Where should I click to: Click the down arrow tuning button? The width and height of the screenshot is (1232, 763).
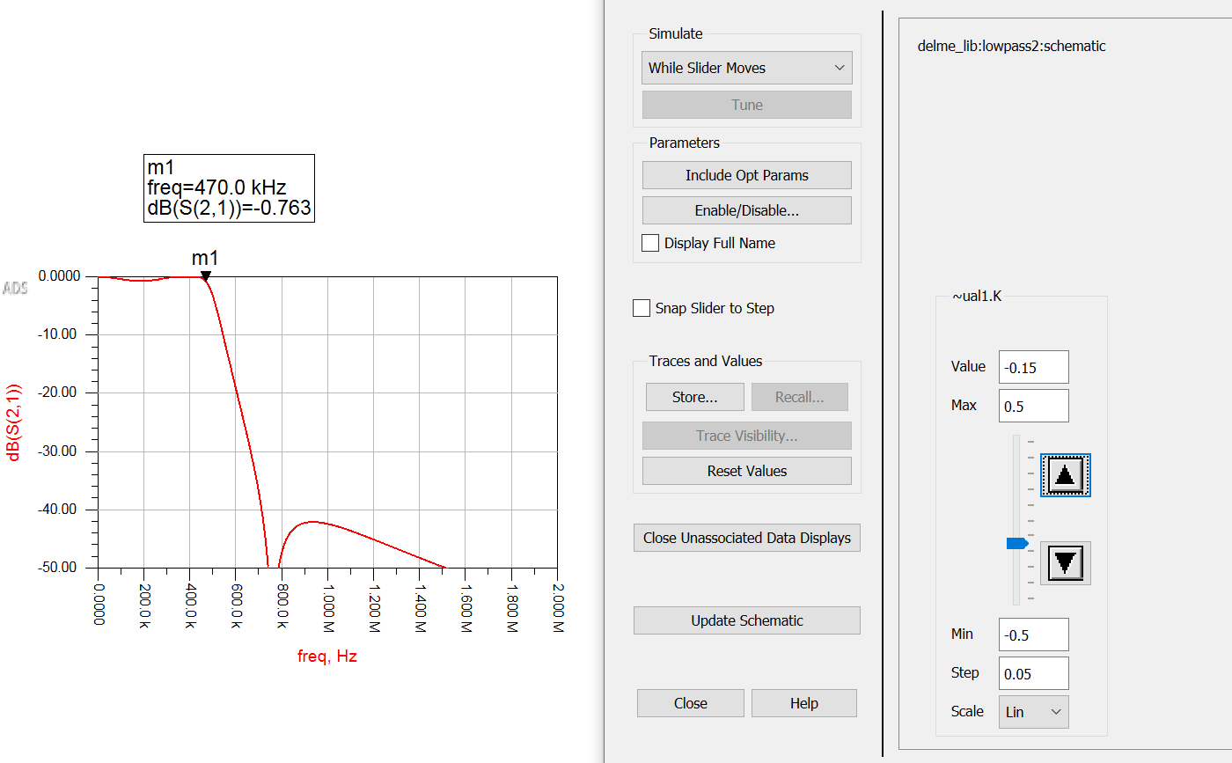[x=1066, y=563]
